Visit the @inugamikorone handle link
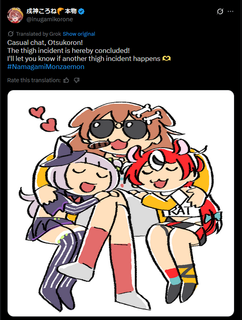Screen dimensions: 242x320 coord(50,19)
